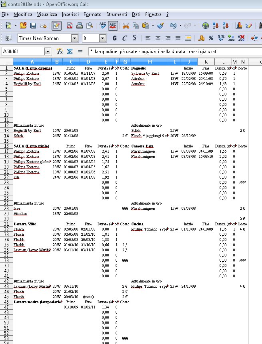Apply the currency number format
The image size is (262, 344).
click(202, 38)
